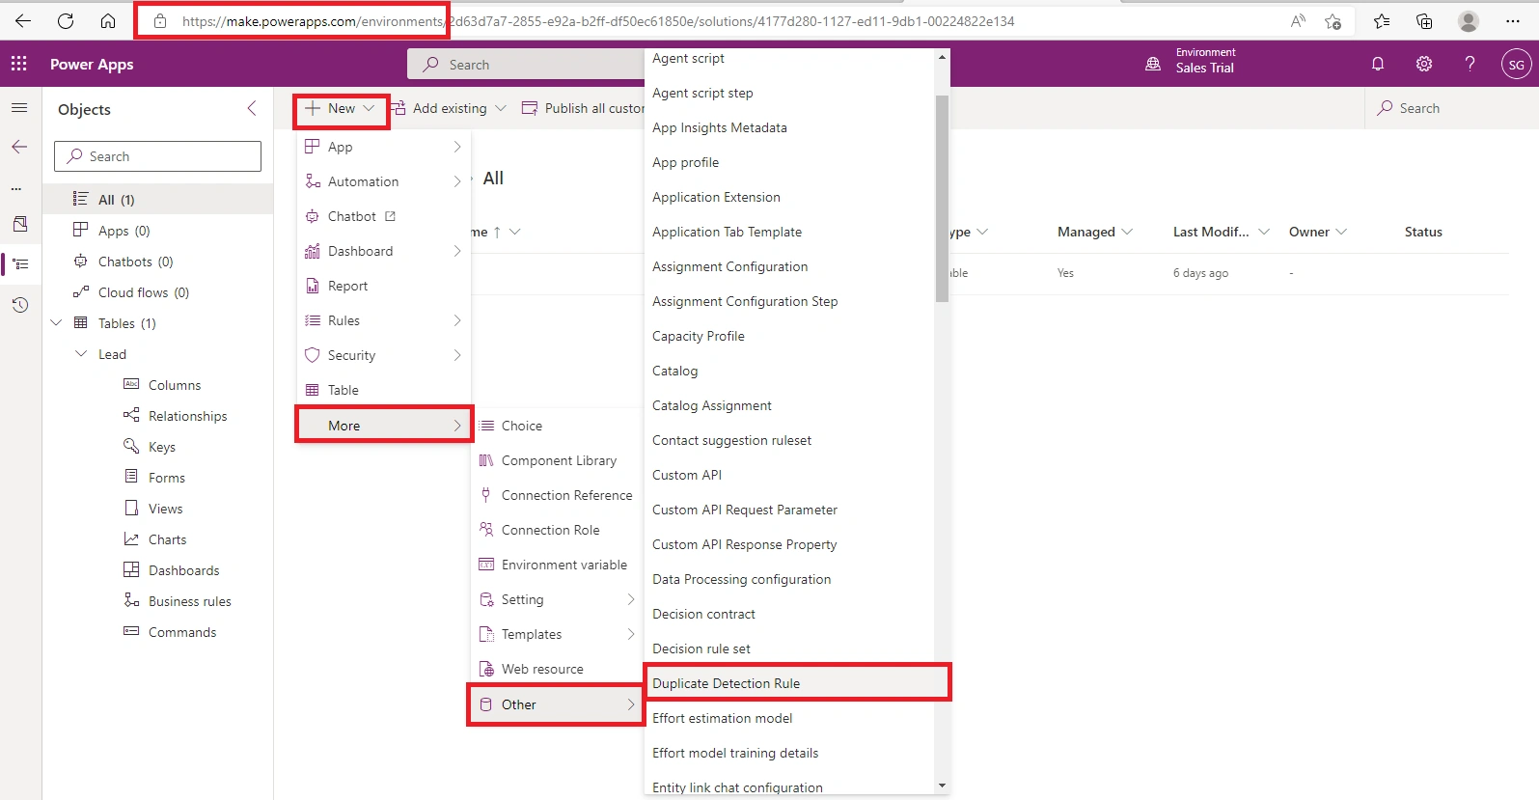
Task: Expand the More submenu
Action: pyautogui.click(x=384, y=426)
